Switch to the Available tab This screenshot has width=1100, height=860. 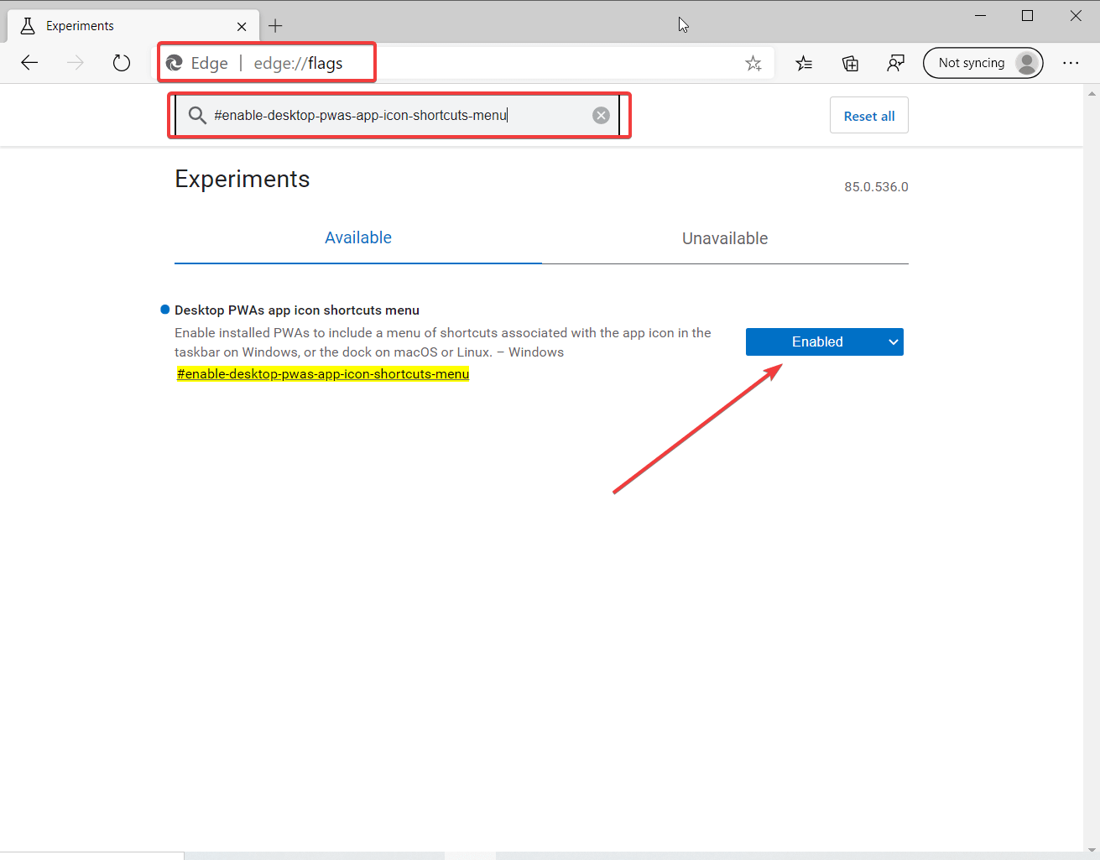pos(358,238)
